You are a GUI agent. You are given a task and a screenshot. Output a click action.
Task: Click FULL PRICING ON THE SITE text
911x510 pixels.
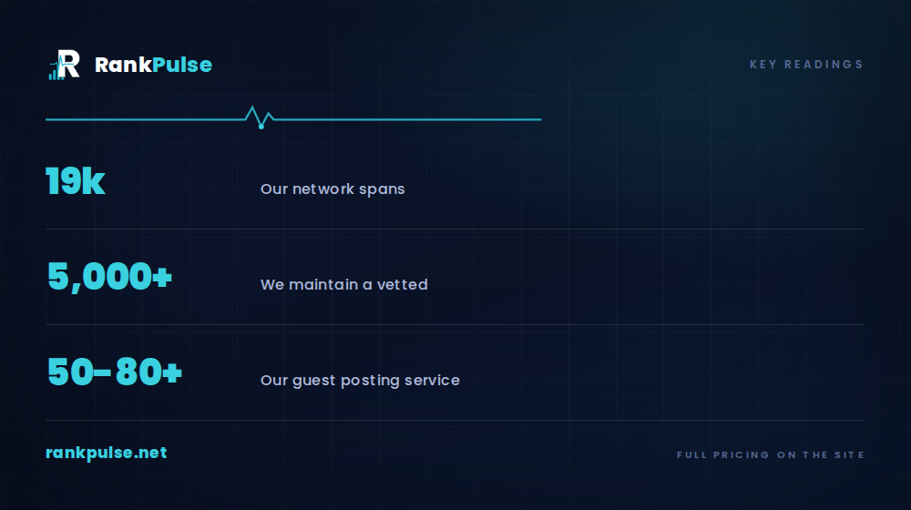pos(771,454)
